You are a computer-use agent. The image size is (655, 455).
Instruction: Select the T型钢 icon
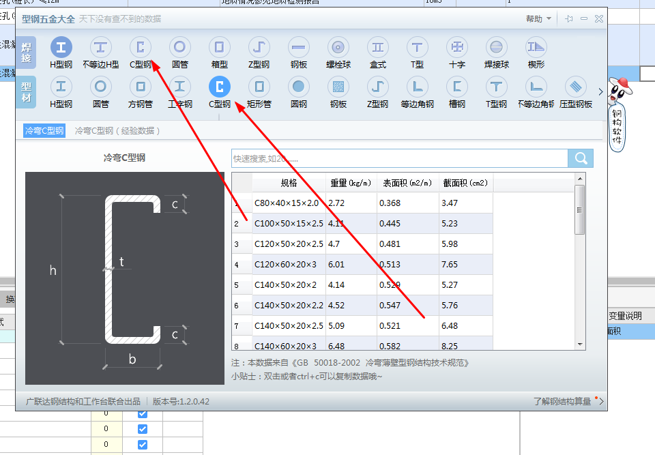496,87
